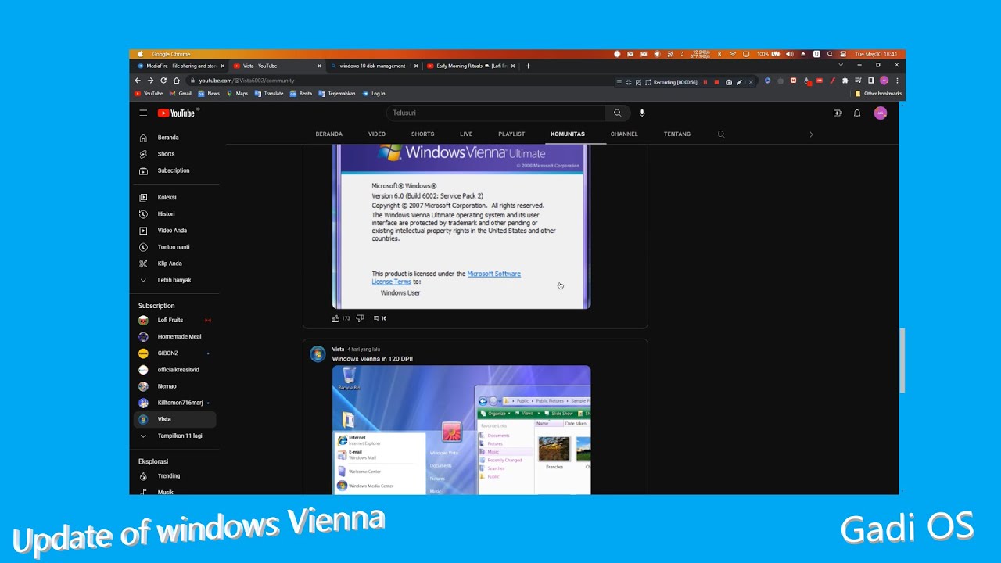Like the Windows Vienna post
Viewport: 1001px width, 563px height.
335,318
